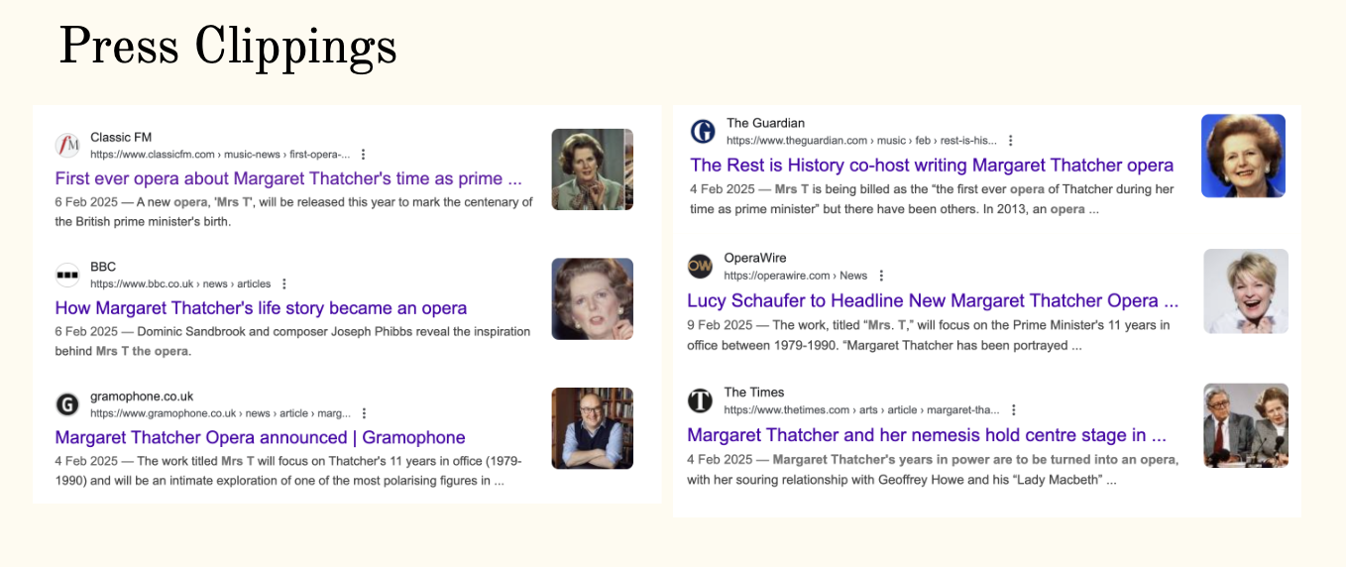Click the theguardian.com music URL breadcrumb
1346x567 pixels.
(x=861, y=141)
